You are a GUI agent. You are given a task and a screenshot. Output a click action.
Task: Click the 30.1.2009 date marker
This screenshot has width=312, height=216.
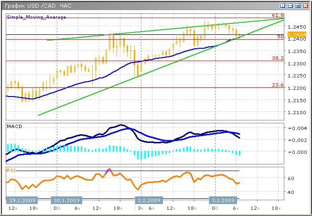(66, 200)
